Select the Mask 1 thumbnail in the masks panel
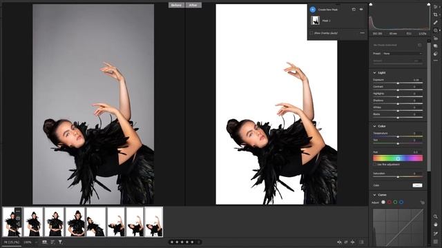This screenshot has height=248, width=442. click(315, 21)
